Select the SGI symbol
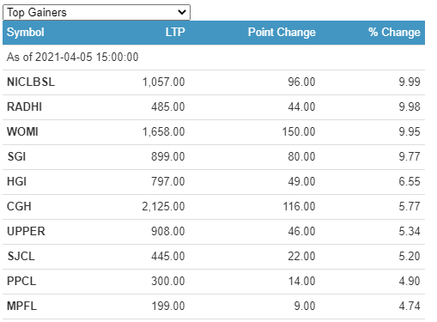Viewport: 437px width, 322px height. tap(16, 157)
